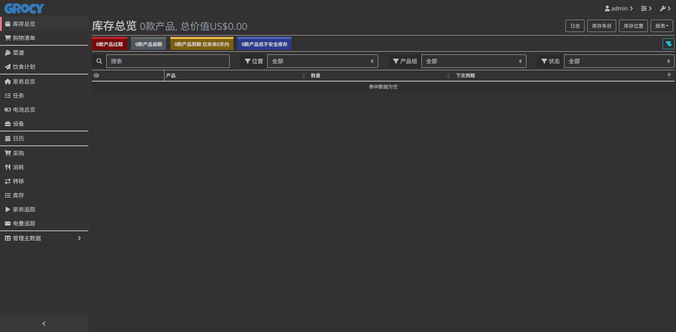Open 库存 inventory page
The width and height of the screenshot is (676, 332).
(44, 195)
